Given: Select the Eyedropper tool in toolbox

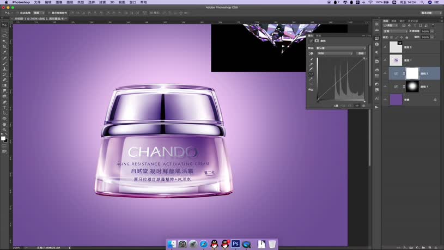Looking at the screenshot, I should coord(4,52).
